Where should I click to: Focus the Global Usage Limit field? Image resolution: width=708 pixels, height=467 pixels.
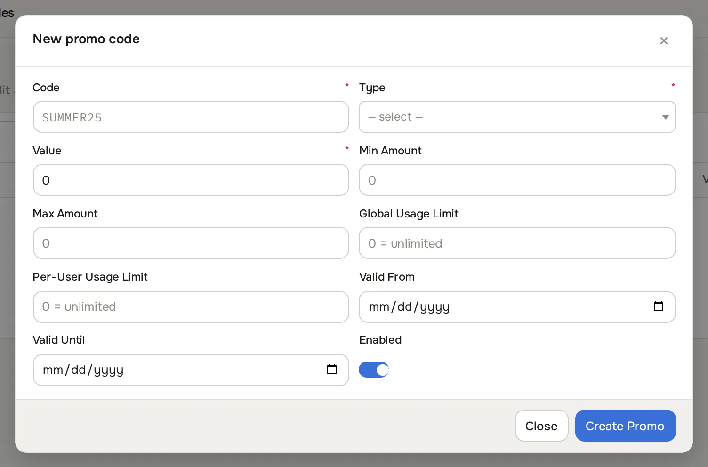coord(517,243)
